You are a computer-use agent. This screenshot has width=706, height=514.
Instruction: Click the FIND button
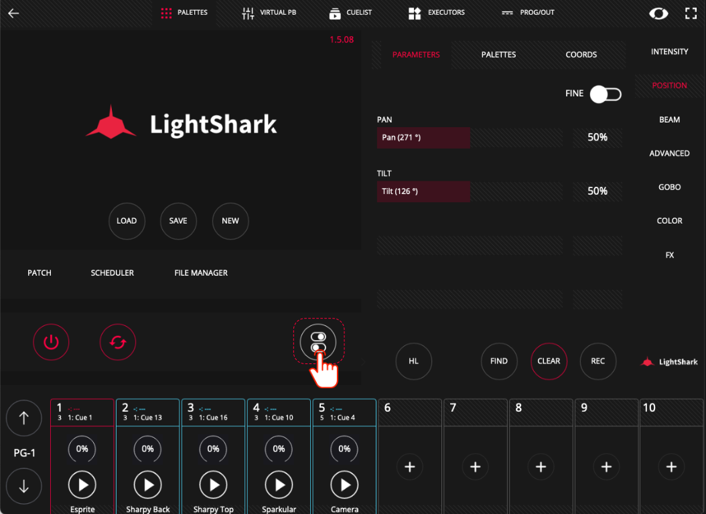(499, 361)
